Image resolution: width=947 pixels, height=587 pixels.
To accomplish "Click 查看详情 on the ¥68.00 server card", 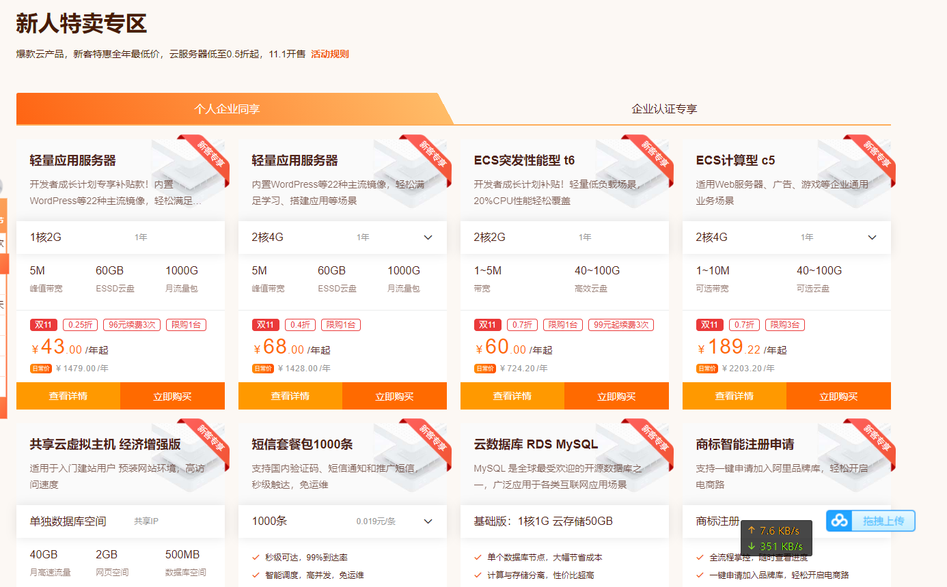I will (290, 396).
